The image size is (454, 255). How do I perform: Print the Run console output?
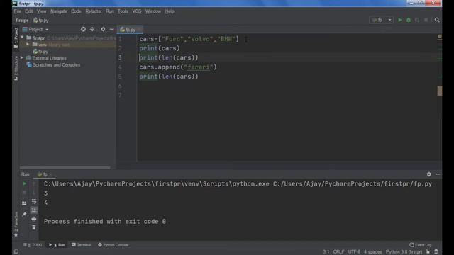[34, 219]
